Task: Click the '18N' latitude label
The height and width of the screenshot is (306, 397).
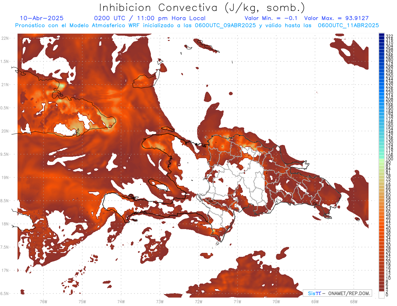Action: click(x=5, y=224)
